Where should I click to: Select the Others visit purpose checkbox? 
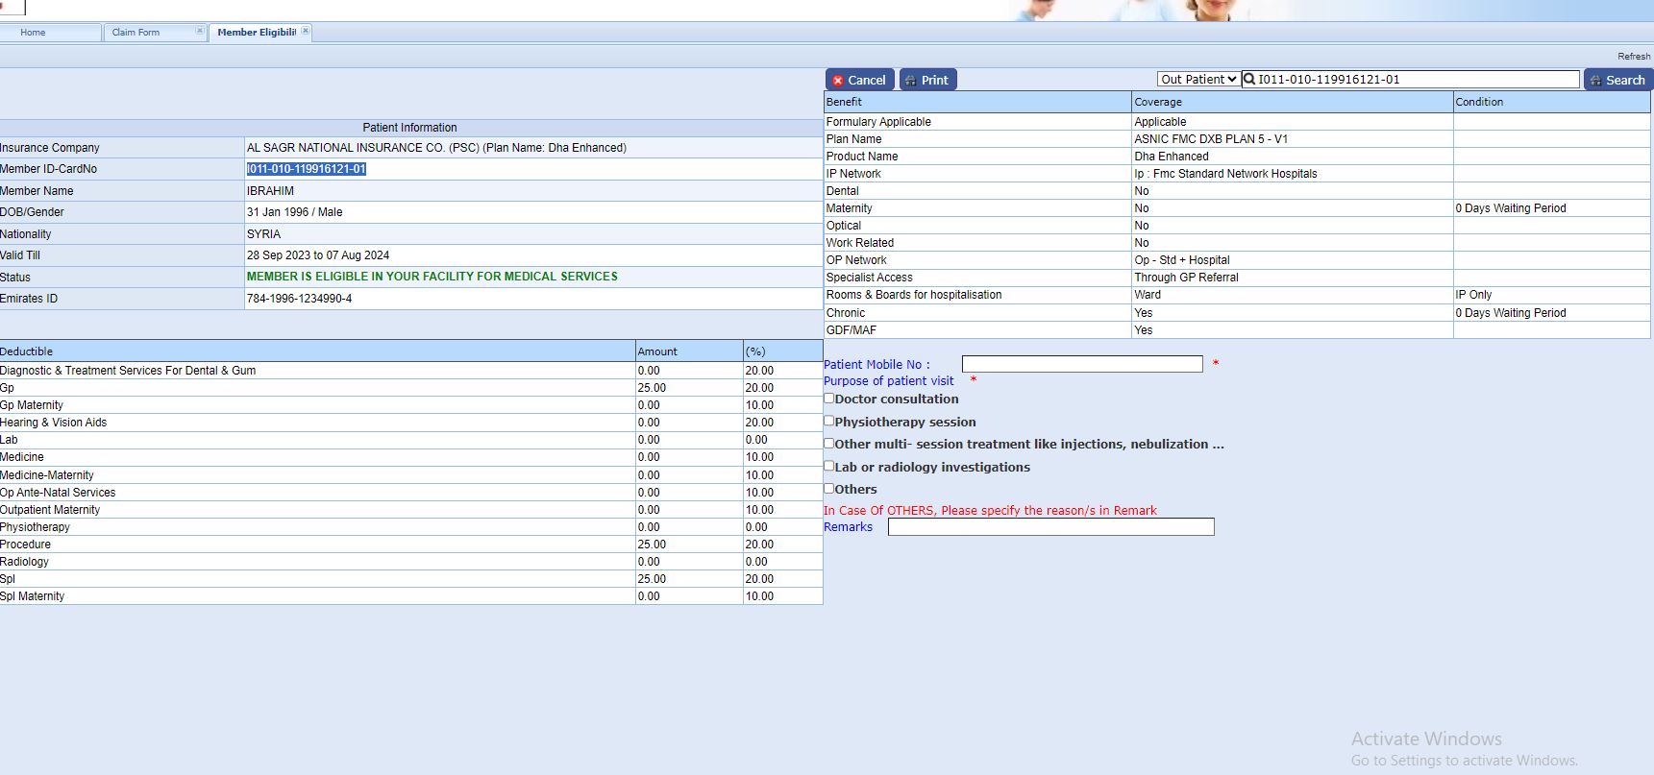[x=828, y=488]
